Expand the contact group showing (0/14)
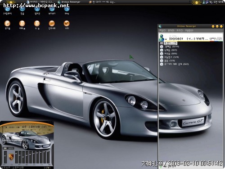The height and width of the screenshot is (169, 225). (x=170, y=46)
